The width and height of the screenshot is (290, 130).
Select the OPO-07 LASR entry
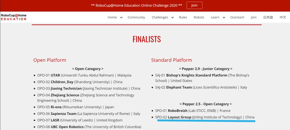click(80, 120)
